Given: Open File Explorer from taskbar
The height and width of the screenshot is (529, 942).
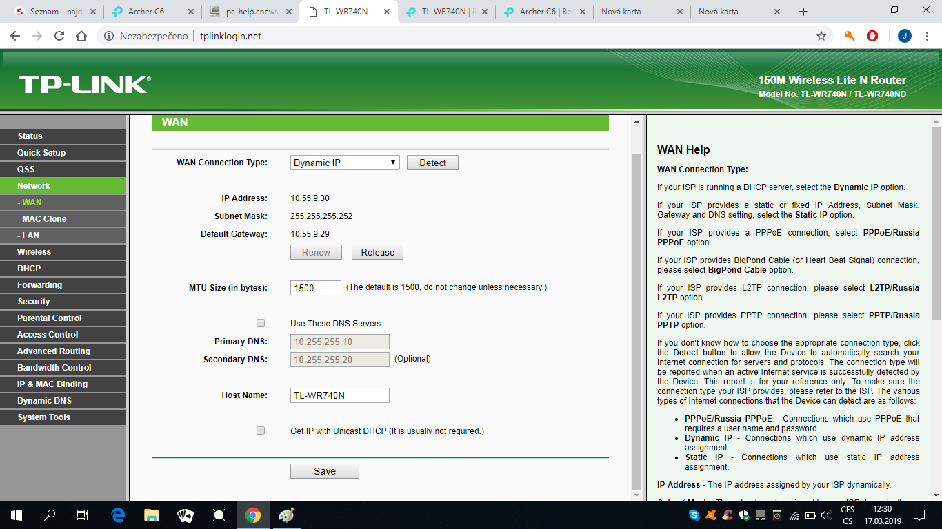Looking at the screenshot, I should click(152, 515).
